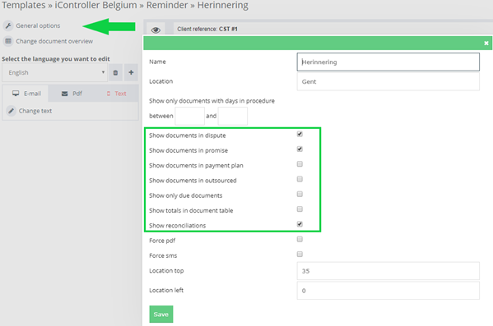Check Show documents in payment plan
493x326 pixels.
[x=300, y=164]
